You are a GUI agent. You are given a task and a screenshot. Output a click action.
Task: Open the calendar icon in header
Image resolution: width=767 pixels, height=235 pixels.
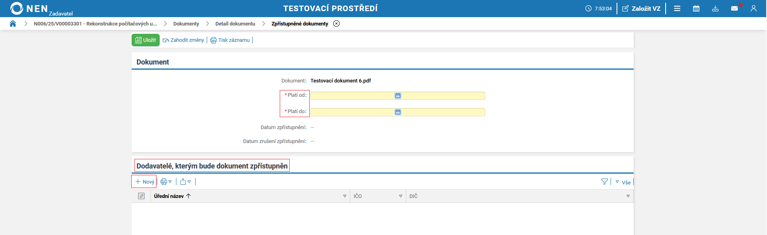(x=696, y=8)
